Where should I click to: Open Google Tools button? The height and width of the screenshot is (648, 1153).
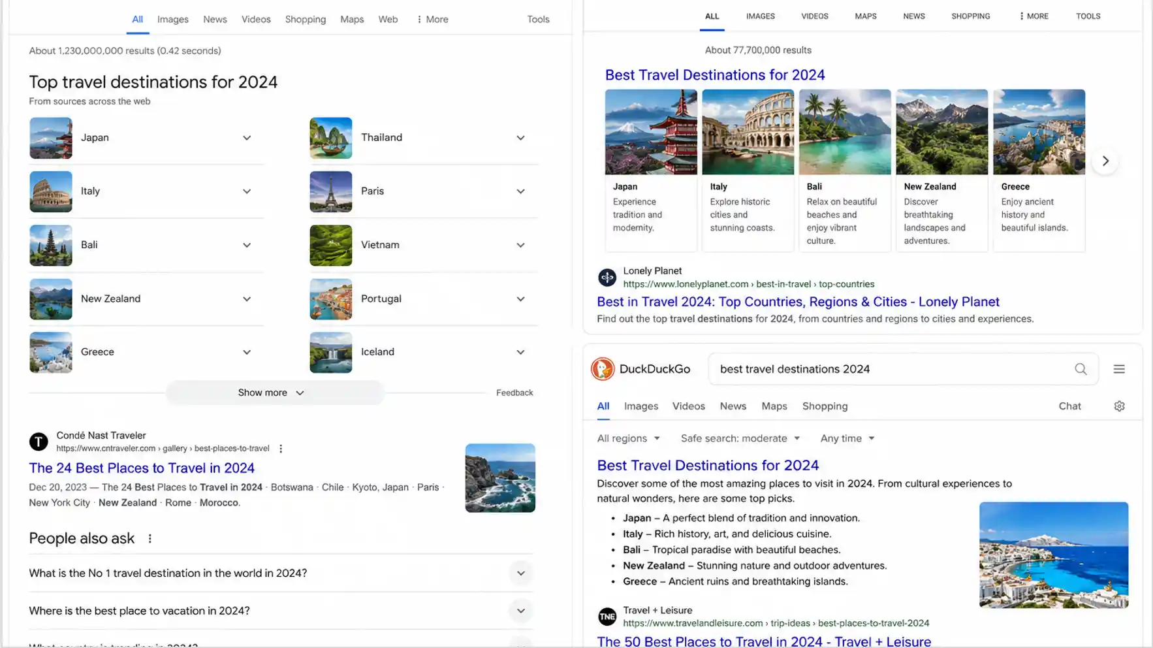[538, 20]
